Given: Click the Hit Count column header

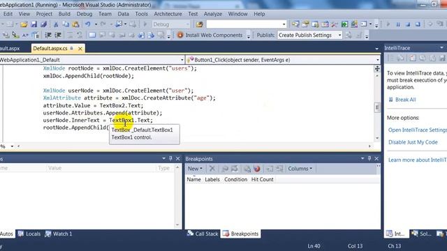Looking at the screenshot, I should pos(263,179).
